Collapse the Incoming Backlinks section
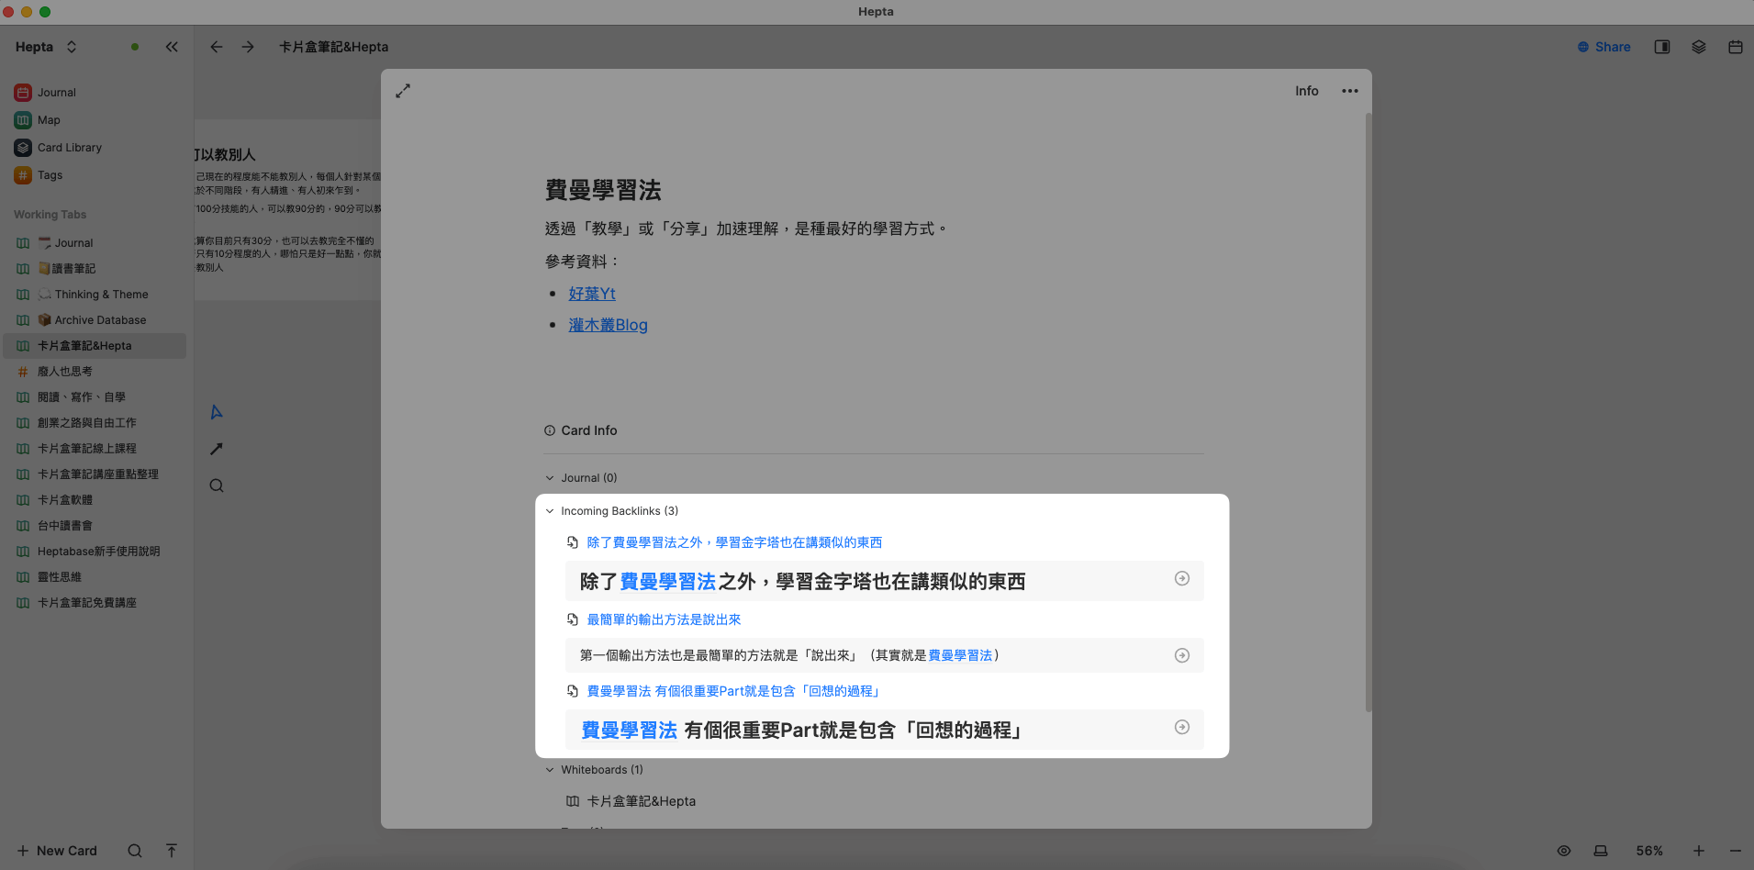Screen dimensions: 1754x870 pos(550,511)
